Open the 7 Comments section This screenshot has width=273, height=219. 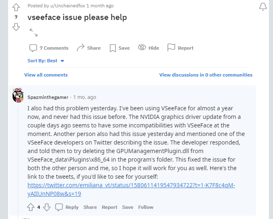pos(49,48)
